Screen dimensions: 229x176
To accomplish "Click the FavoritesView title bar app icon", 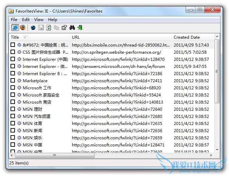I will coord(11,11).
